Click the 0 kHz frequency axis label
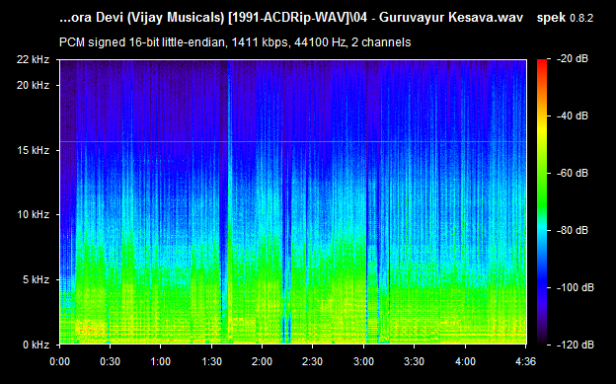The image size is (616, 384). click(36, 345)
